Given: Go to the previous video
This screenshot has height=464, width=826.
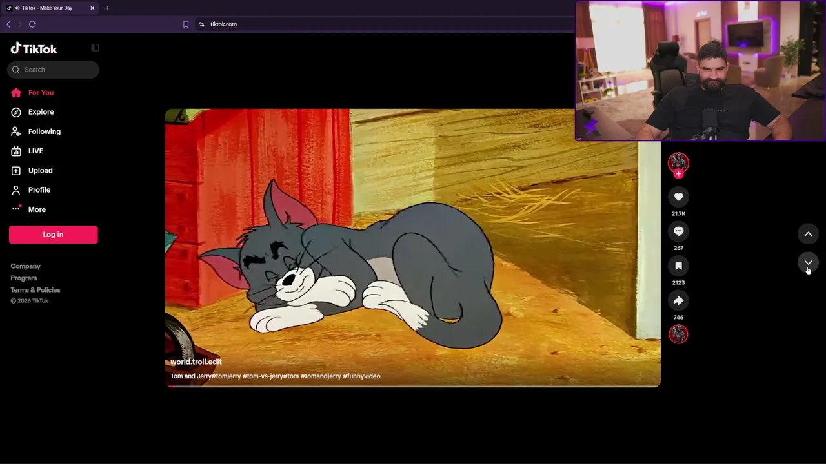Looking at the screenshot, I should pos(808,234).
